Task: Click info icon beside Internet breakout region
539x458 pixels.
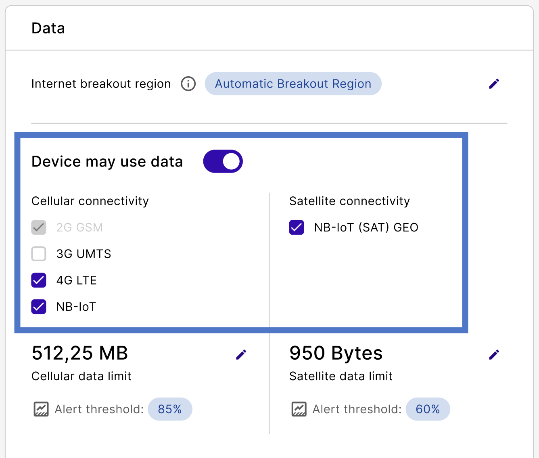Action: (x=188, y=84)
